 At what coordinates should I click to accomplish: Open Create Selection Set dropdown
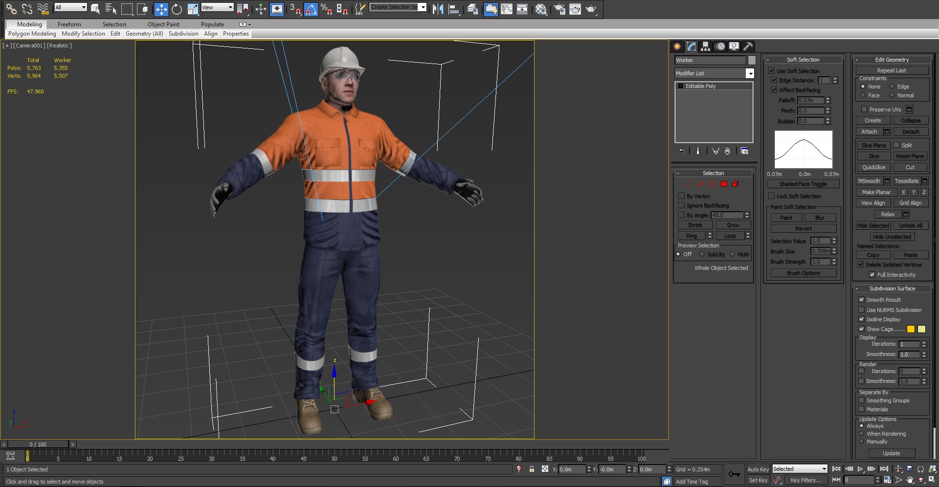398,7
